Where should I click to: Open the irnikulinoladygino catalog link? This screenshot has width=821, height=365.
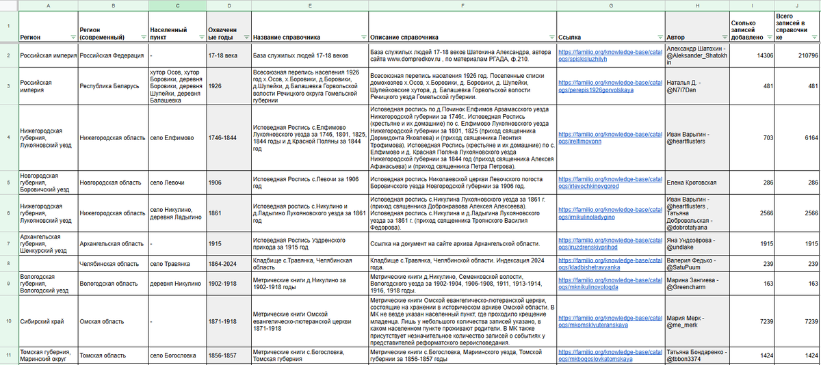point(610,213)
